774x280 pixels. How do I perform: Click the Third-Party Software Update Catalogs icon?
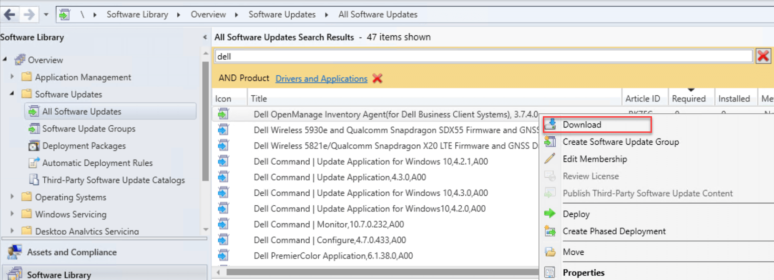pos(34,180)
